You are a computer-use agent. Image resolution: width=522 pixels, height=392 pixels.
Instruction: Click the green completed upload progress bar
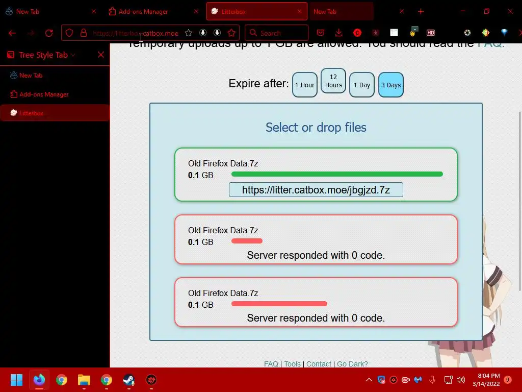[x=337, y=174]
